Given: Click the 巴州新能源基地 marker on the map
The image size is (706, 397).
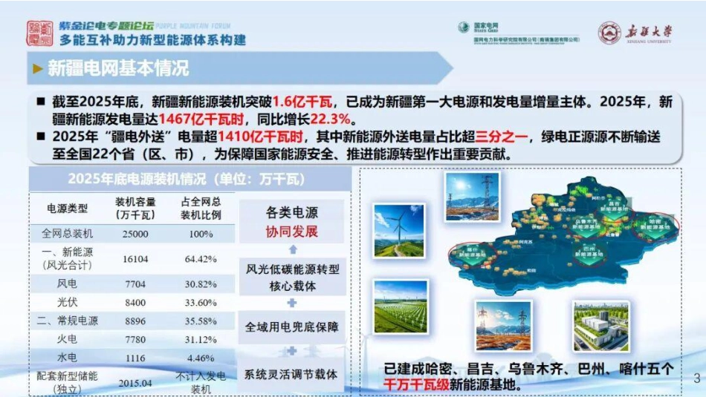Looking at the screenshot, I should pos(588,253).
